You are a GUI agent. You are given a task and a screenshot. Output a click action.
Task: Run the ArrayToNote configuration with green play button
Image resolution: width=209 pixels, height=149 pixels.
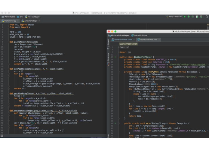(x=185, y=17)
